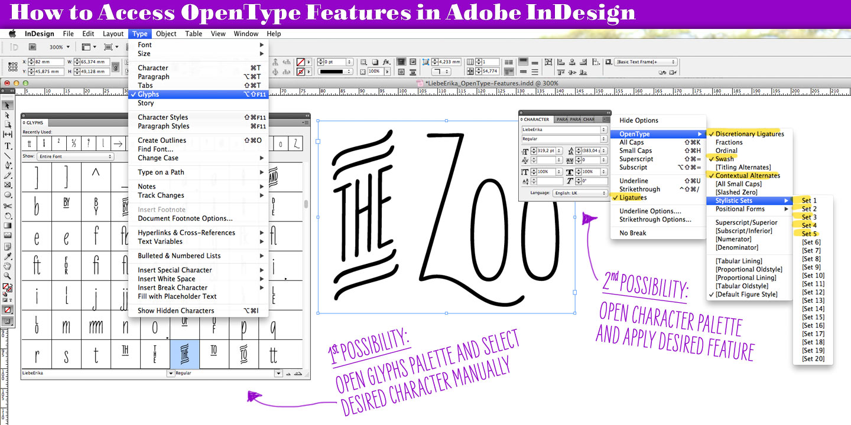This screenshot has height=425, width=851.
Task: Click Hide Options in Character panel menu
Action: tap(658, 120)
